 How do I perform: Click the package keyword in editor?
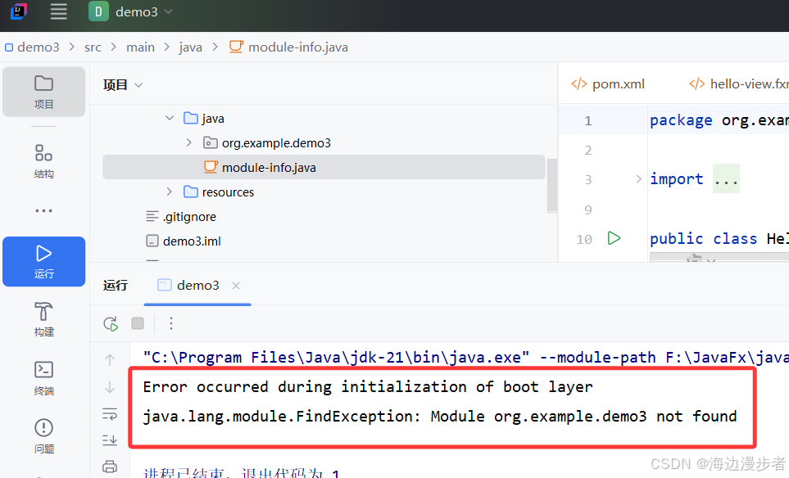[x=681, y=120]
